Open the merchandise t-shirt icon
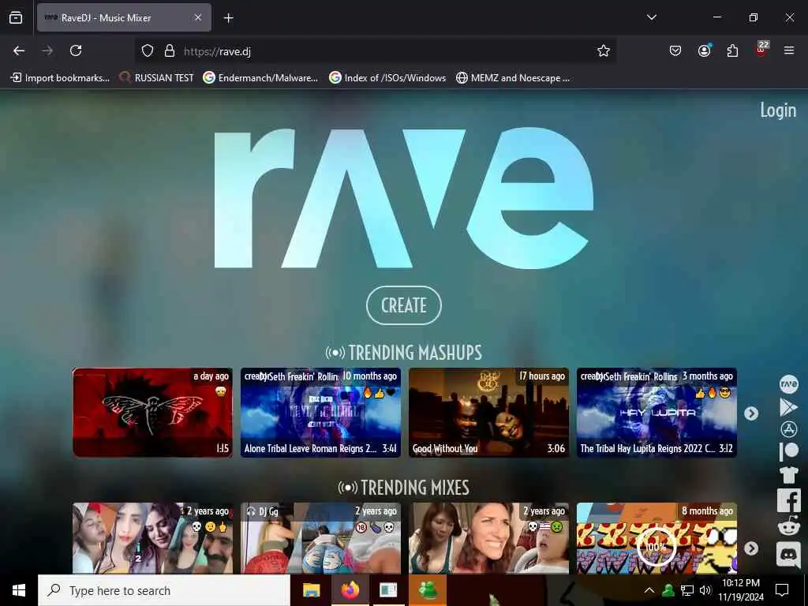Screen dimensions: 808x606 (x=788, y=474)
